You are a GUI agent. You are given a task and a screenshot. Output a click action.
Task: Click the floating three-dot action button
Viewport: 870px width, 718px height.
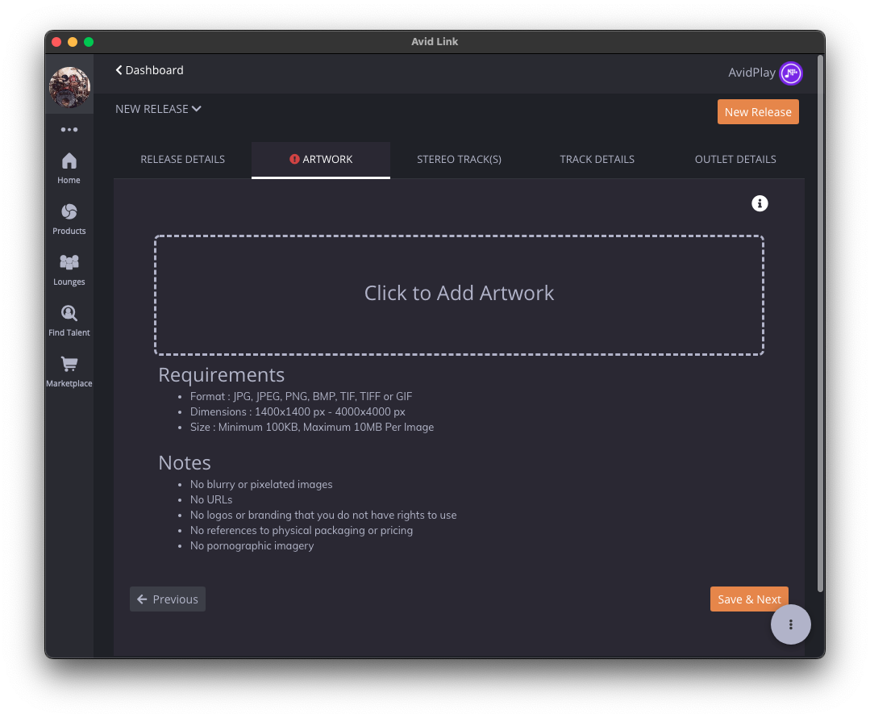click(x=790, y=624)
